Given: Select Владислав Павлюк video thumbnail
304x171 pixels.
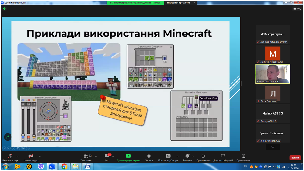Looking at the screenshot, I should 273,74.
